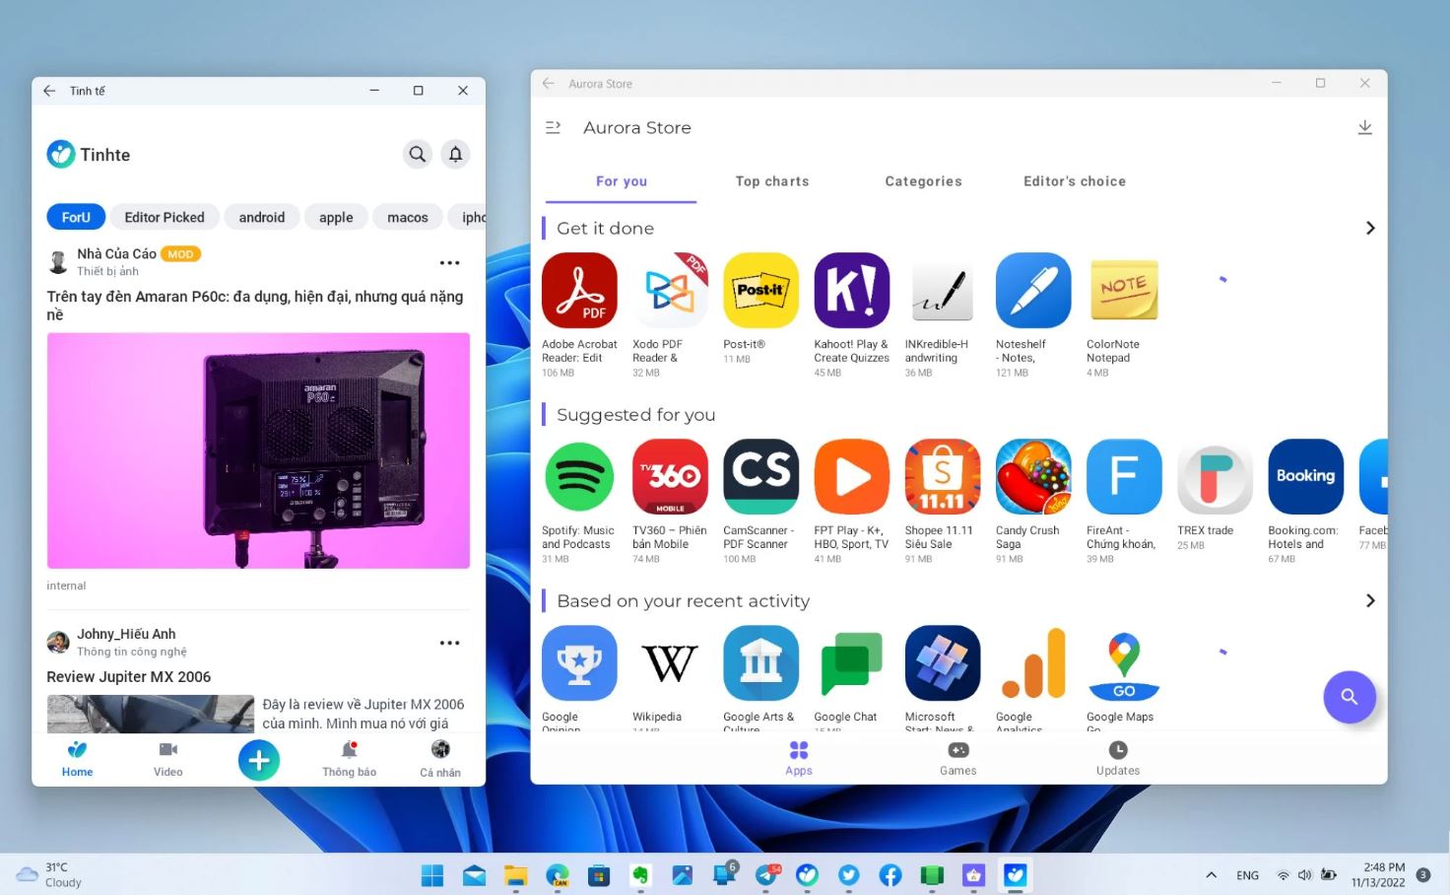
Task: Expand Based on your recent activity arrow
Action: point(1370,600)
